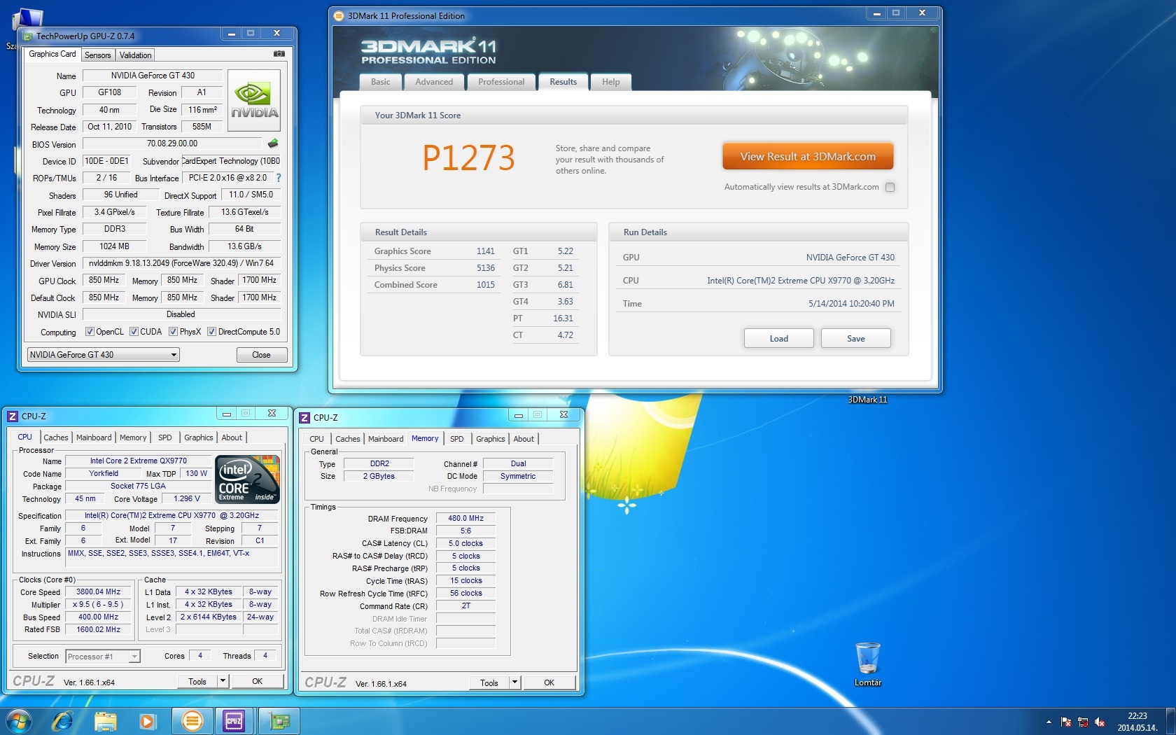Expand Tools arrow in left CPU-Z
This screenshot has width=1176, height=735.
click(x=223, y=681)
